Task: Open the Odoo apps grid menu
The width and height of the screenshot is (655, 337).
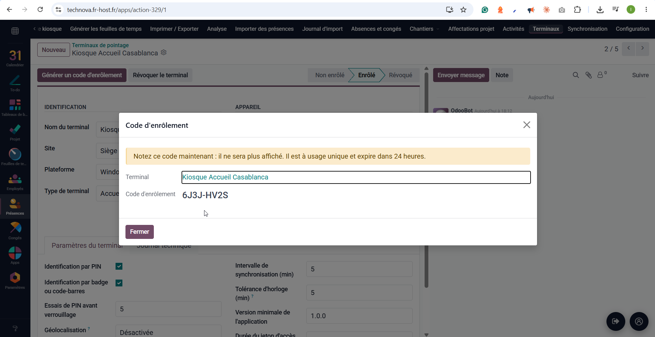Action: pyautogui.click(x=15, y=31)
